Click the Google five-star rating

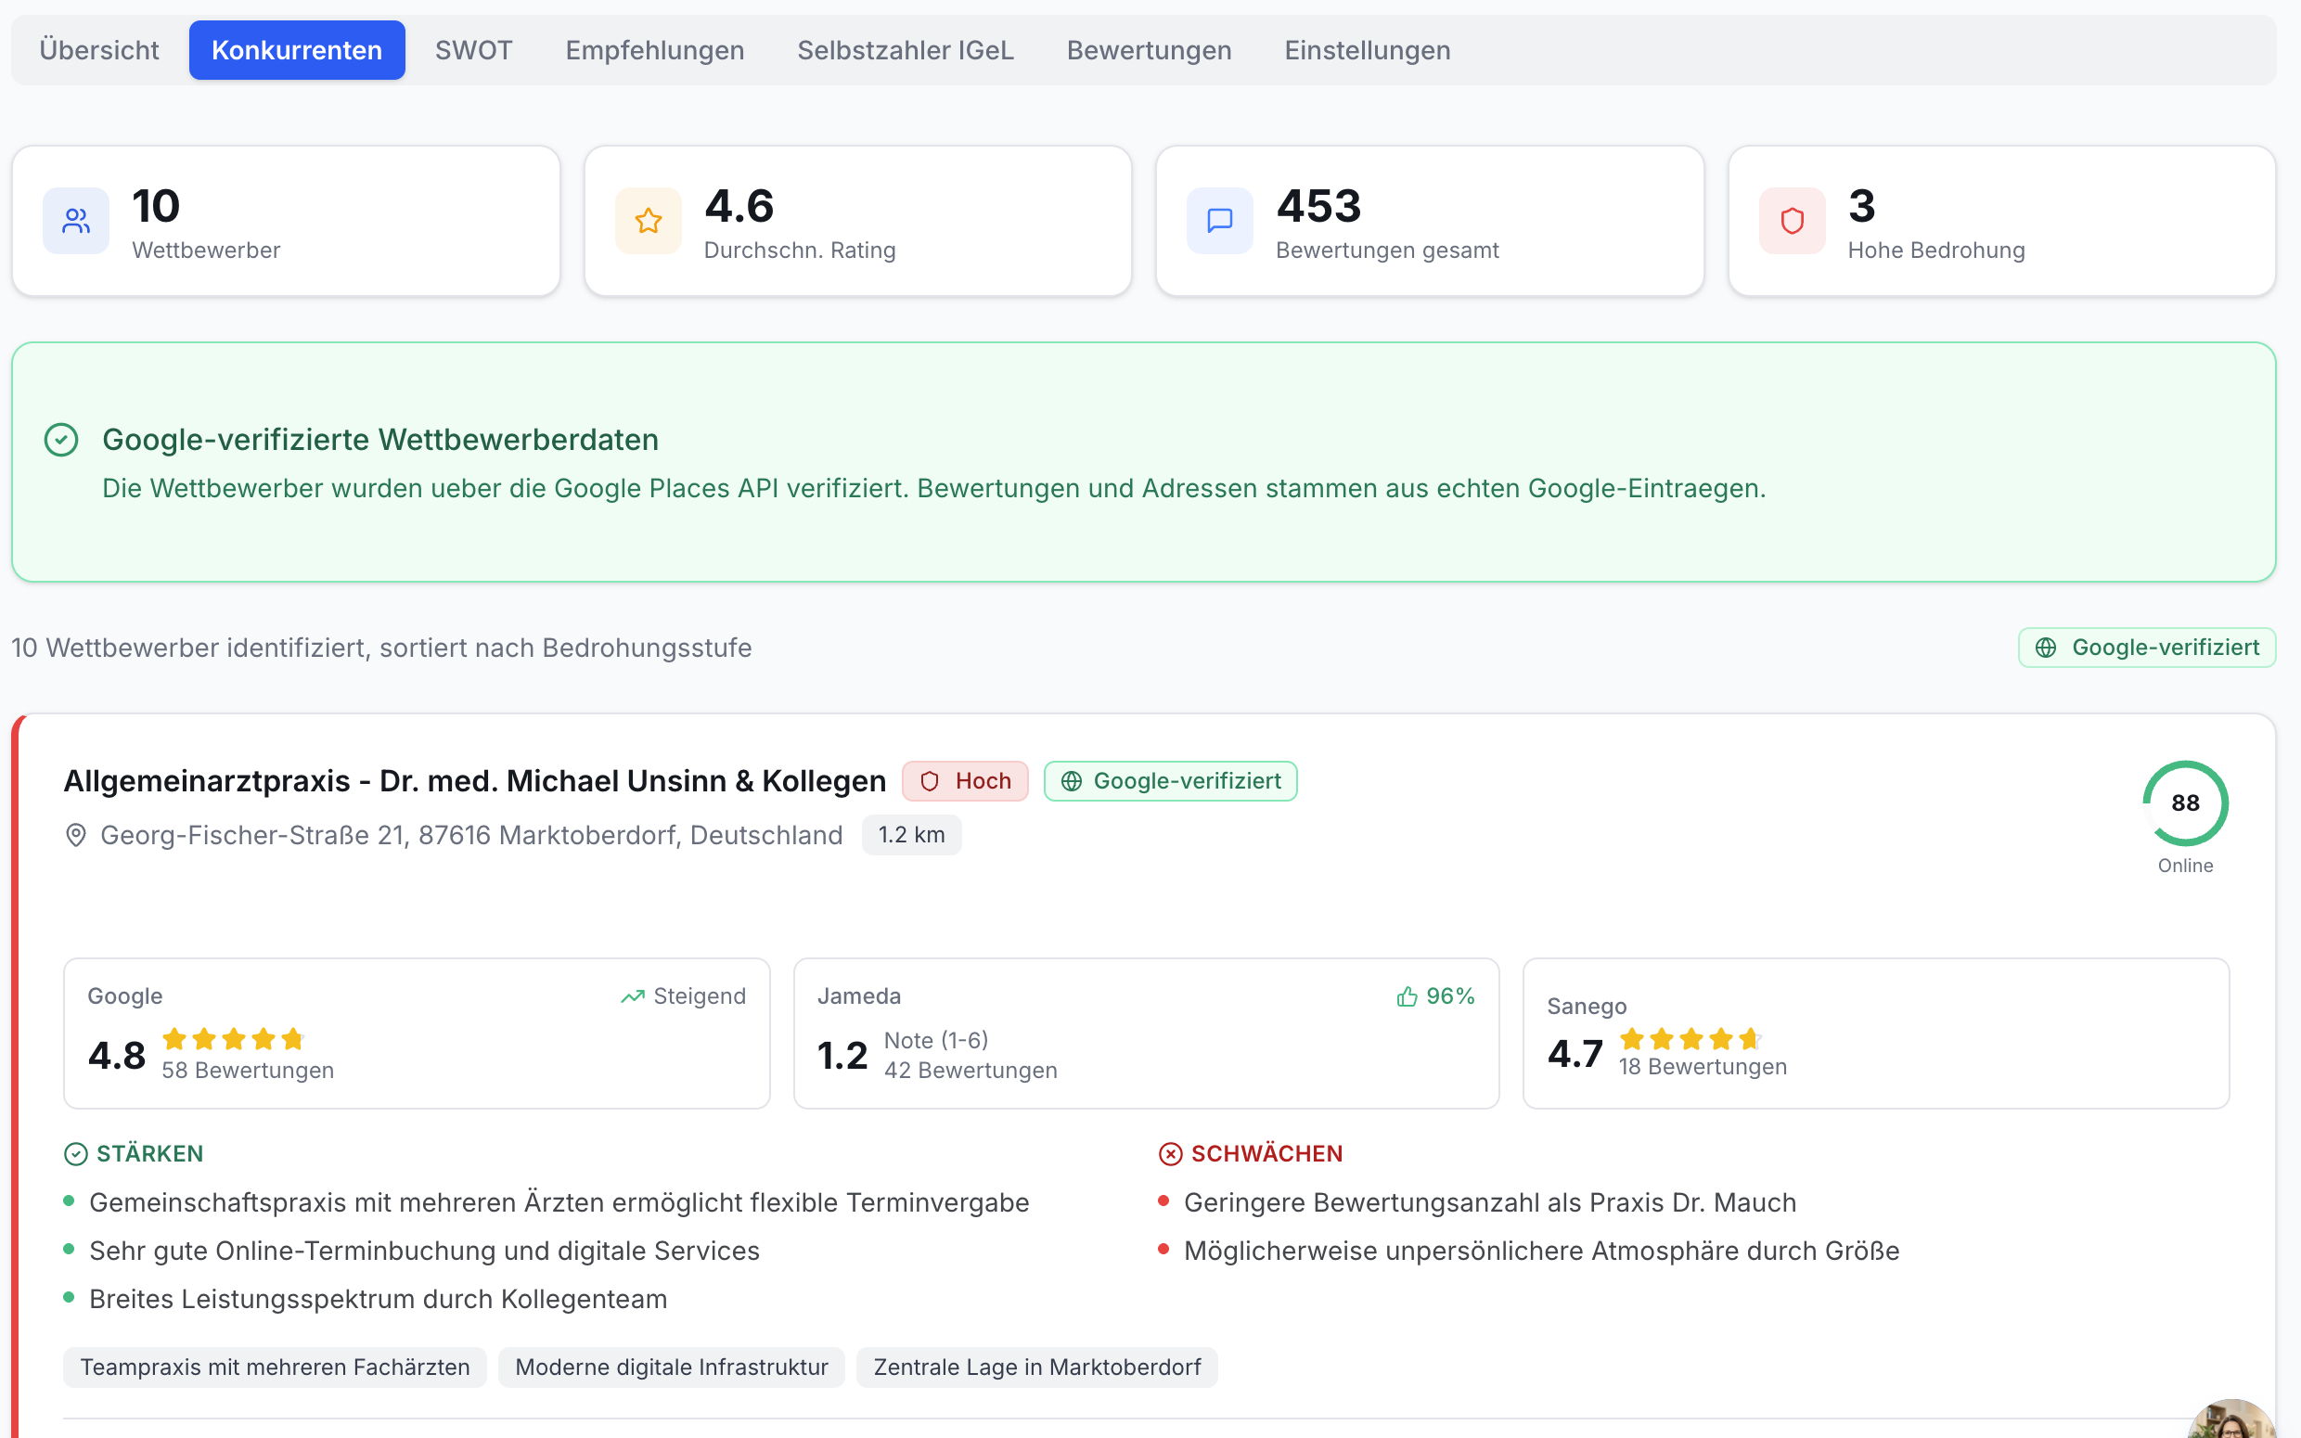click(233, 1039)
